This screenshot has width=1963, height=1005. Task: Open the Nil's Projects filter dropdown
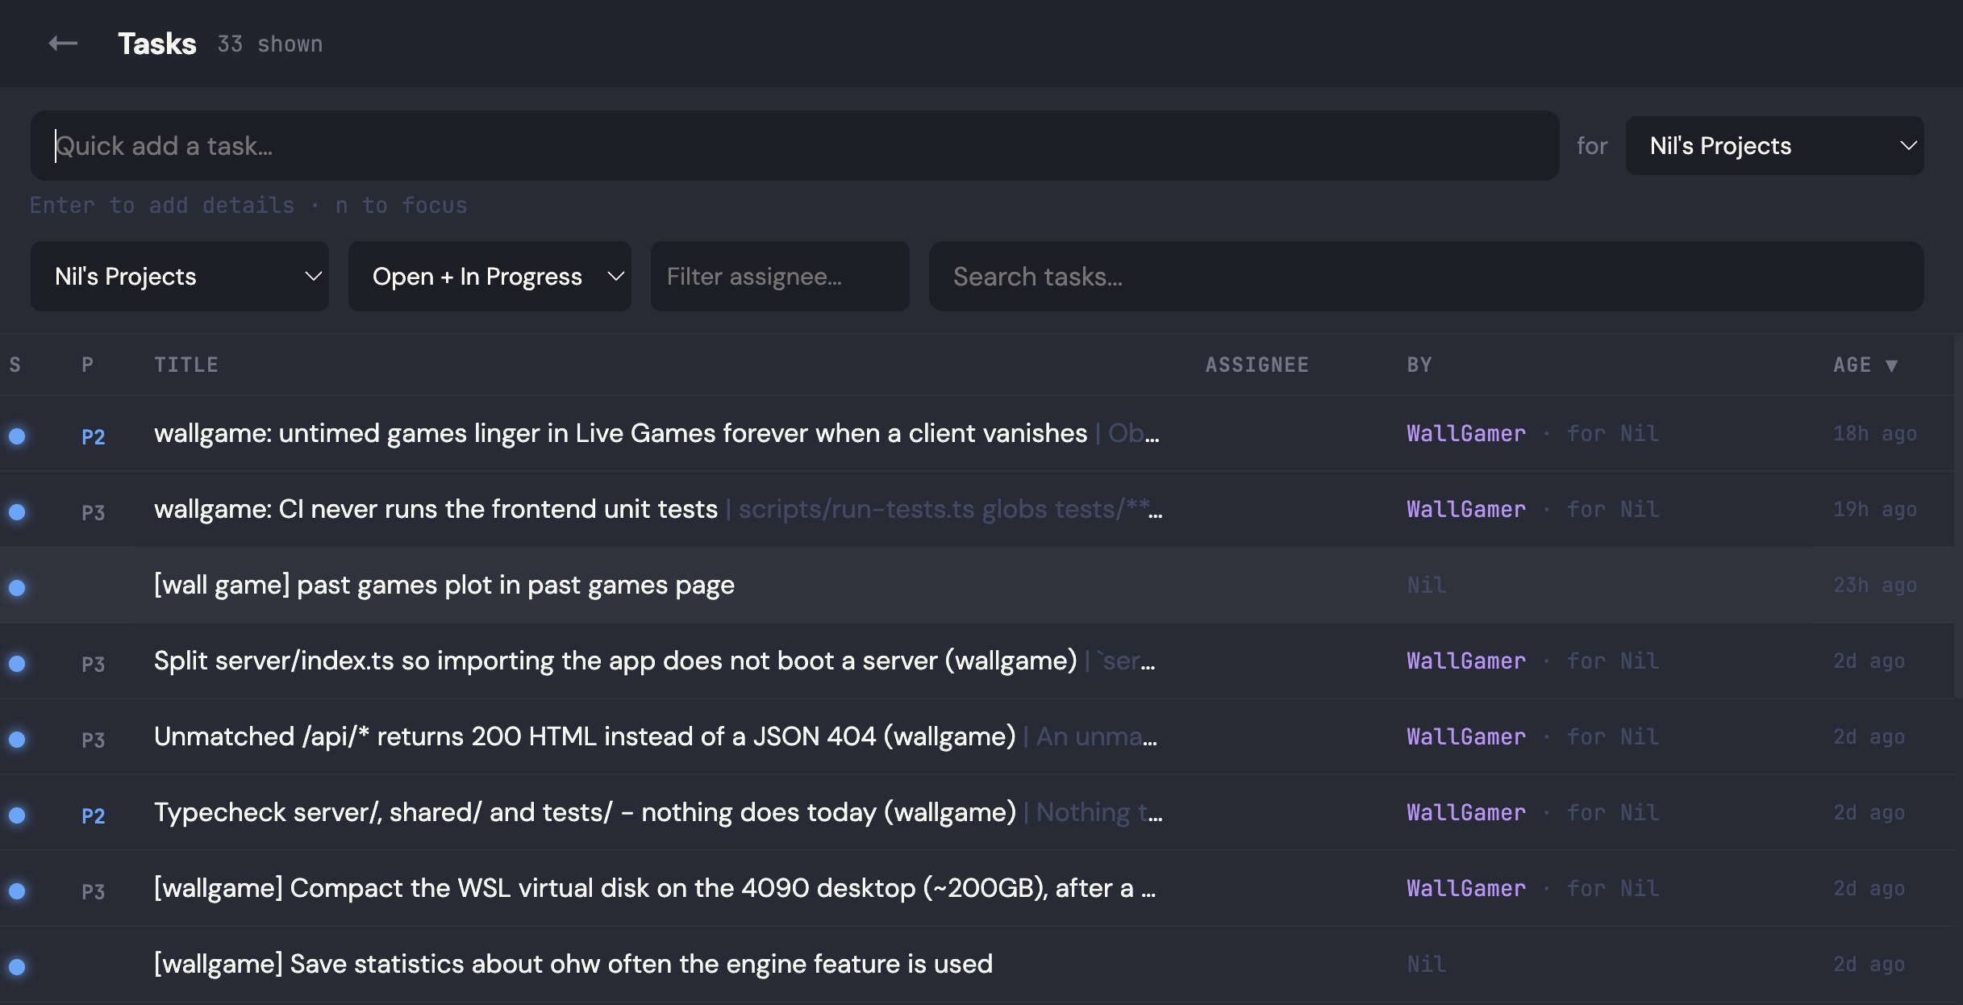click(180, 277)
